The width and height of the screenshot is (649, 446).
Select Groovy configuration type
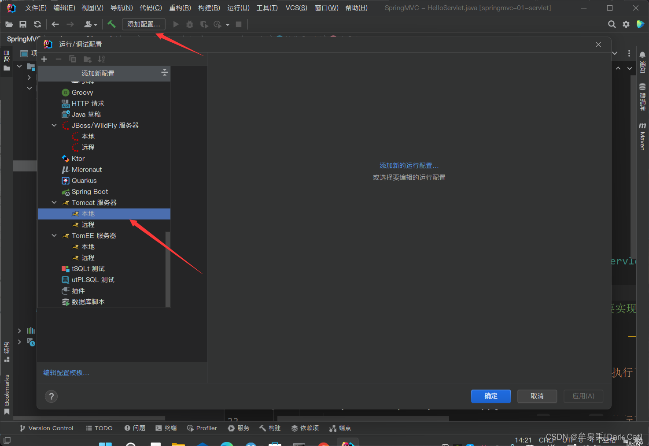click(104, 93)
